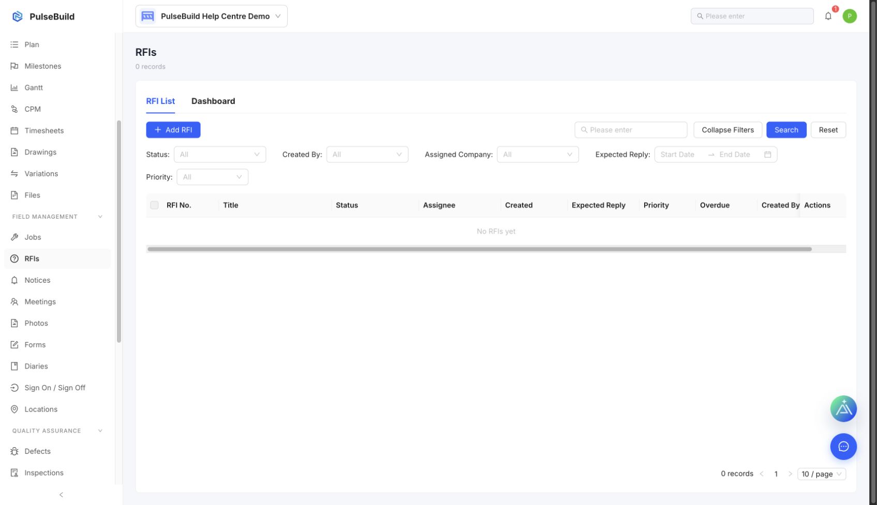Open the notifications bell icon

point(828,16)
